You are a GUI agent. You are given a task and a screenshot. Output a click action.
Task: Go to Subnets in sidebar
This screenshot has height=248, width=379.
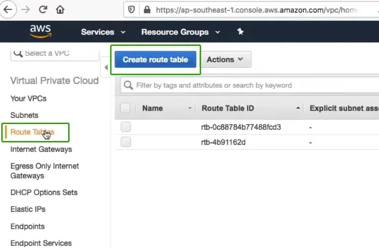coord(24,115)
